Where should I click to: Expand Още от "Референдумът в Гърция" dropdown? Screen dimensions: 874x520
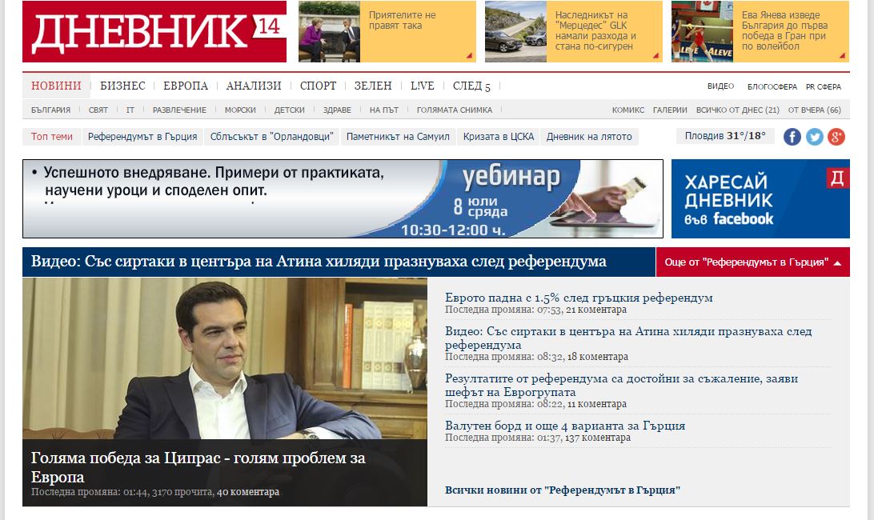(753, 262)
